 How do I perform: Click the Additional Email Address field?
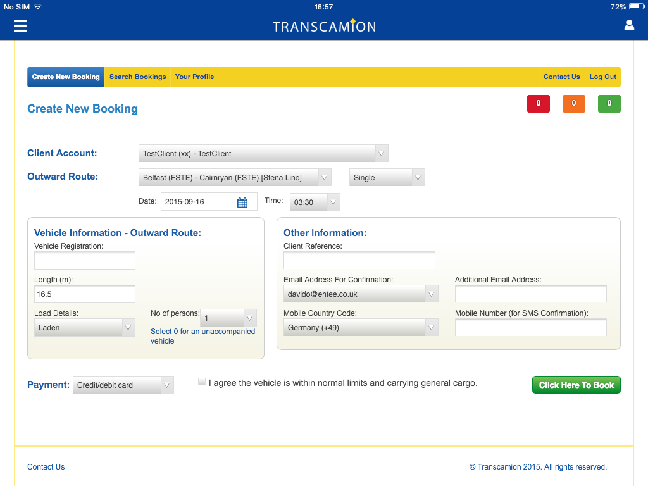pos(531,294)
